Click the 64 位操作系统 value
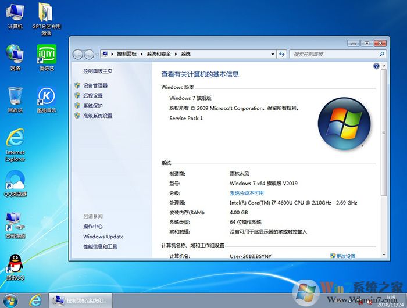This screenshot has width=407, height=308. point(245,222)
